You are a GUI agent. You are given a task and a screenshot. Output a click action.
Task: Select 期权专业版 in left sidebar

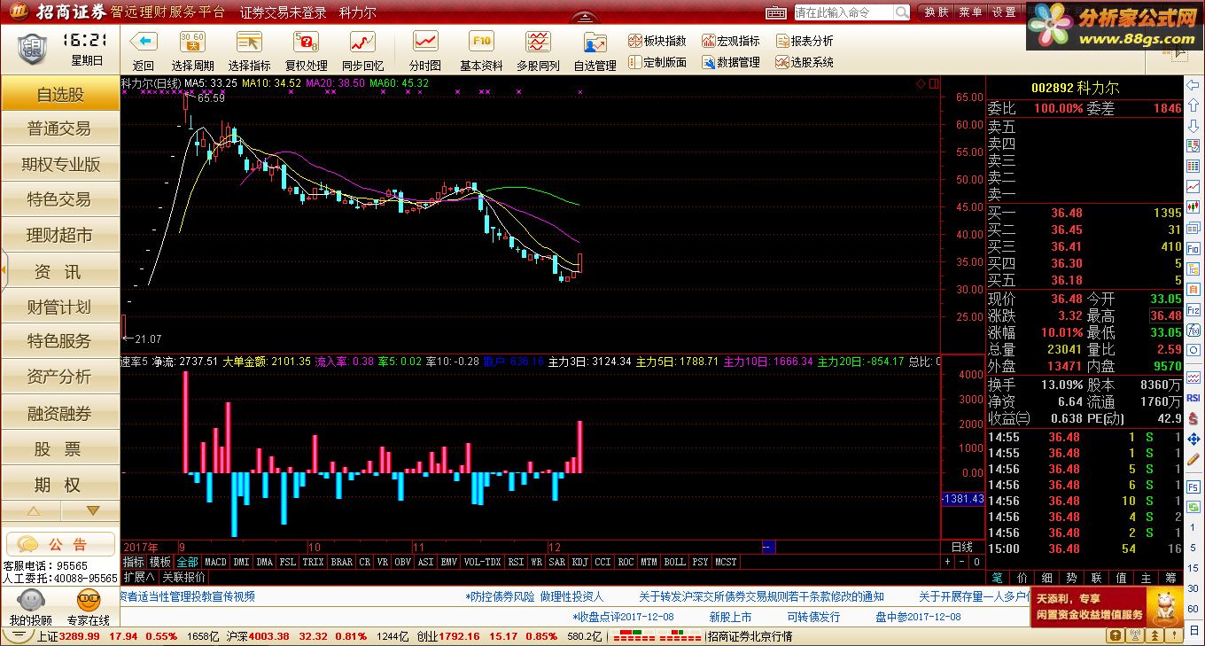(x=60, y=165)
